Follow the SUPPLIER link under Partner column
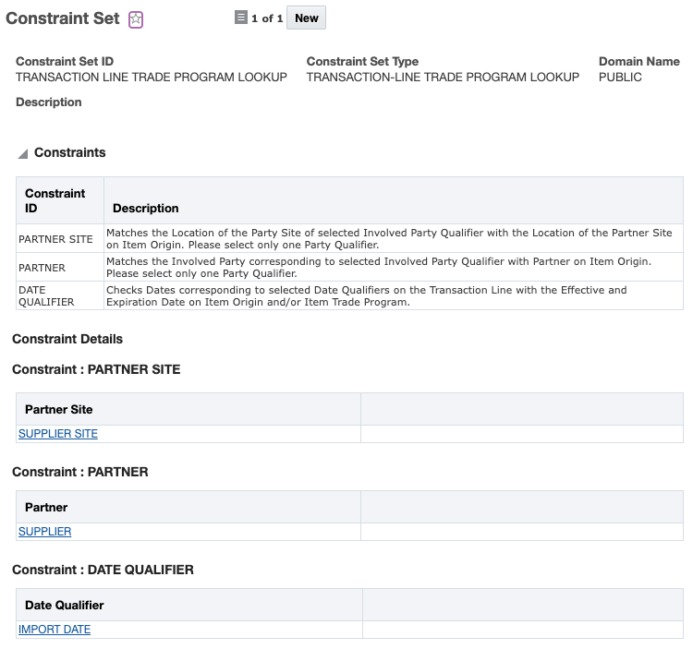 click(x=45, y=532)
